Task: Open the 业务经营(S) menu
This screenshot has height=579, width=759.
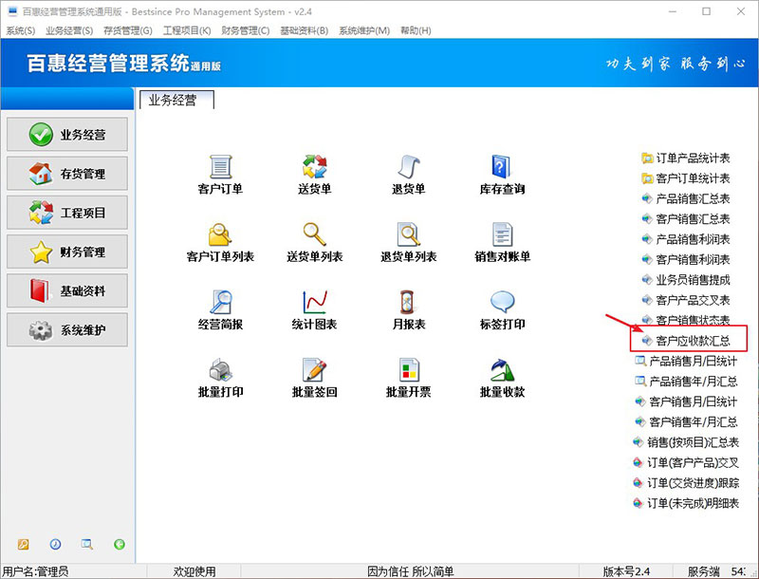Action: pyautogui.click(x=69, y=30)
